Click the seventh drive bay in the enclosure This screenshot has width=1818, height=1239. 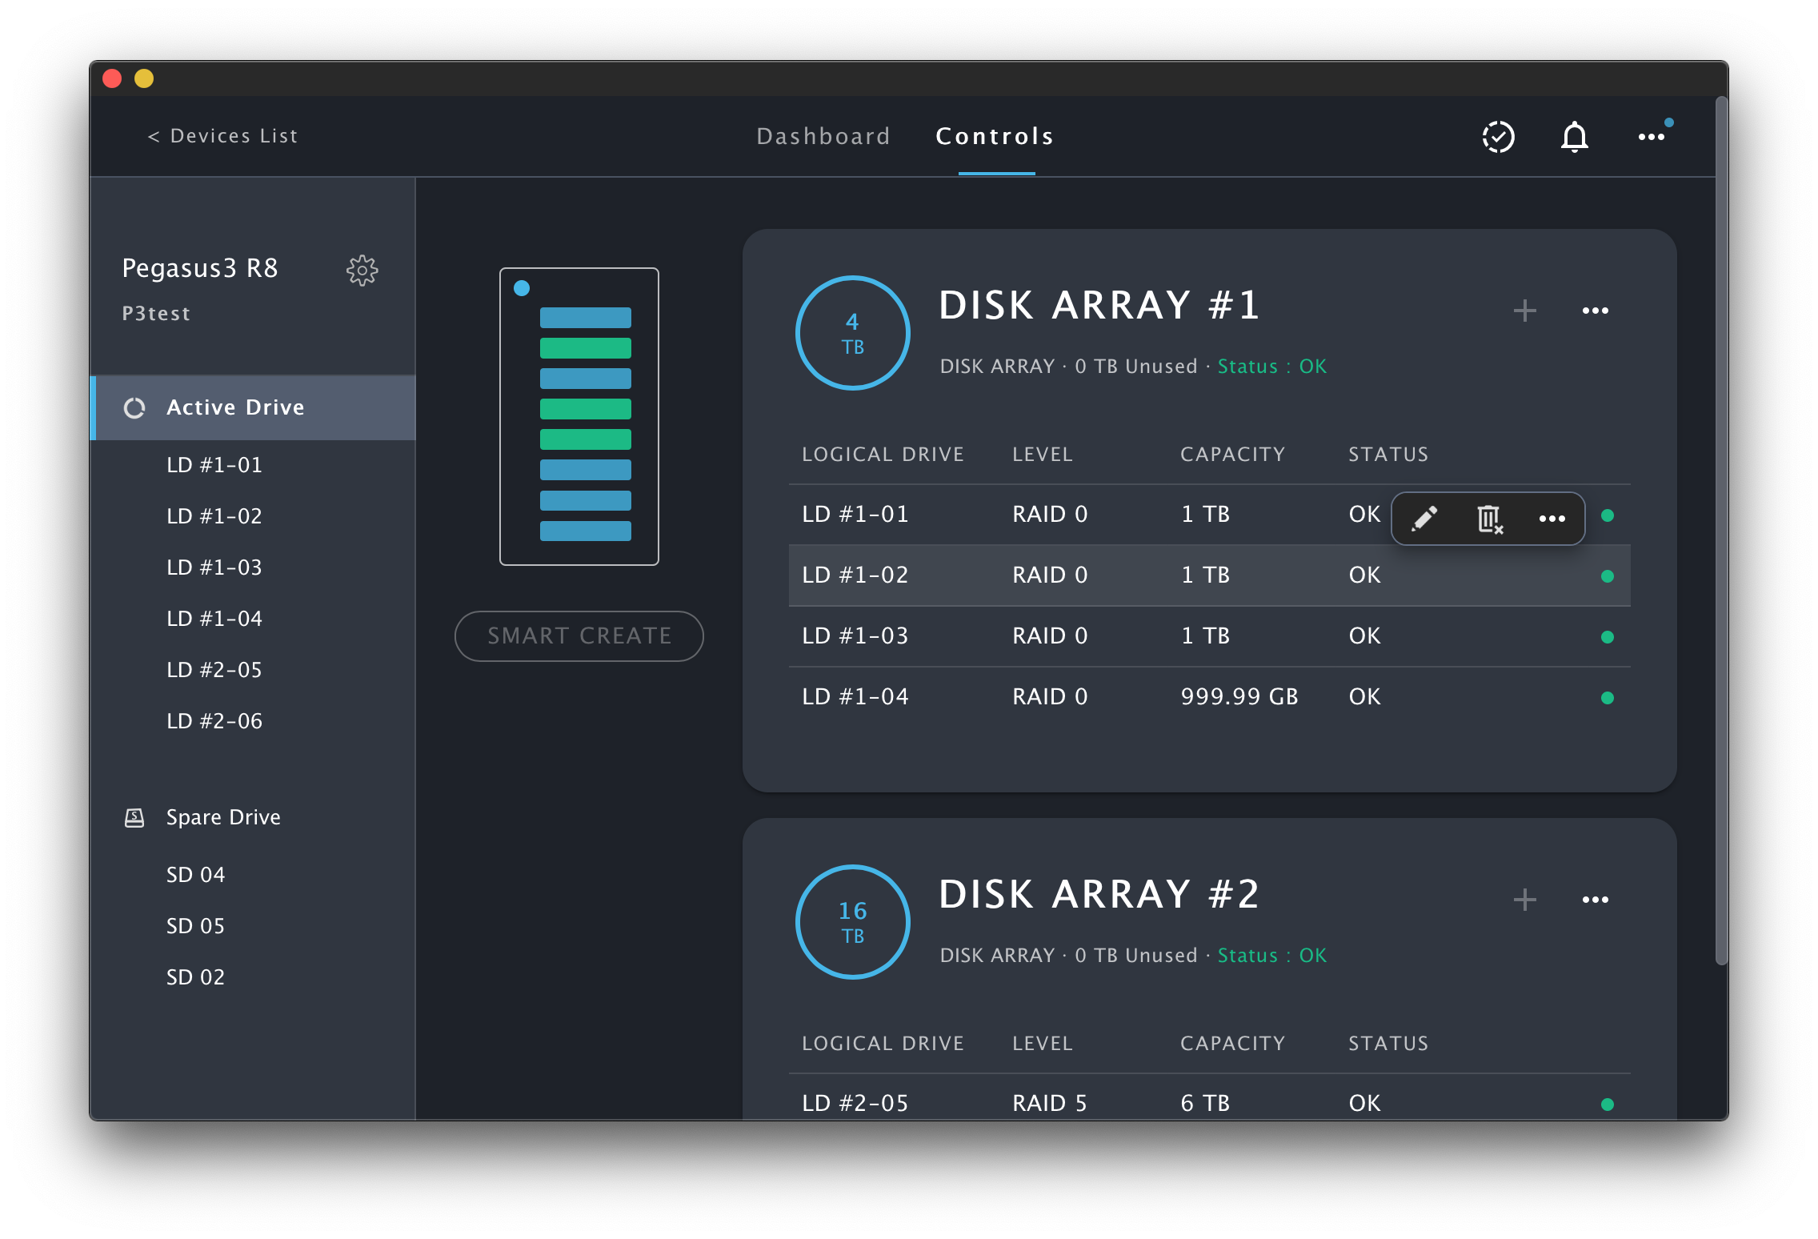pyautogui.click(x=586, y=500)
